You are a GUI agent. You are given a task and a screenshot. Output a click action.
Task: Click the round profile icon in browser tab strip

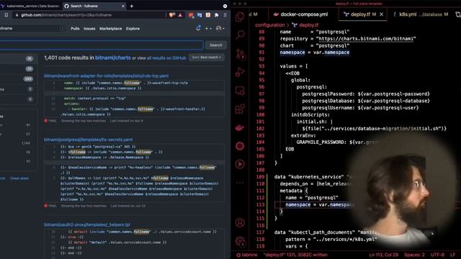coord(225,6)
